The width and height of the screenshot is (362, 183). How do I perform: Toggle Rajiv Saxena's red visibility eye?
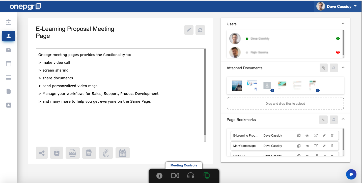point(338,52)
